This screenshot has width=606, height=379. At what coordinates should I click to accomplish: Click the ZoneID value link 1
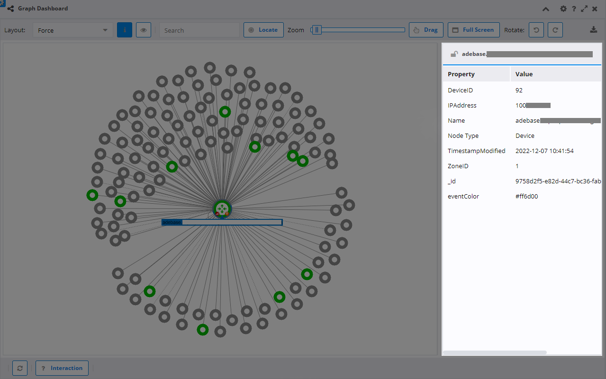(517, 166)
